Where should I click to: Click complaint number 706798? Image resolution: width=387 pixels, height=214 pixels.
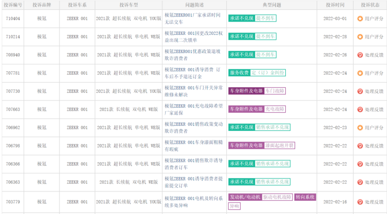tap(13, 146)
